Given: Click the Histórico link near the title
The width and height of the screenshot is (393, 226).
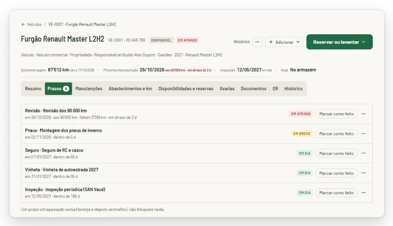Looking at the screenshot, I should [x=242, y=42].
